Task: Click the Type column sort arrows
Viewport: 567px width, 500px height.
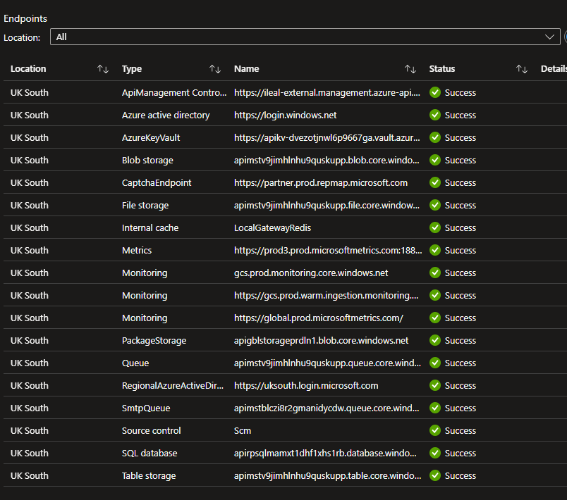Action: coord(215,69)
